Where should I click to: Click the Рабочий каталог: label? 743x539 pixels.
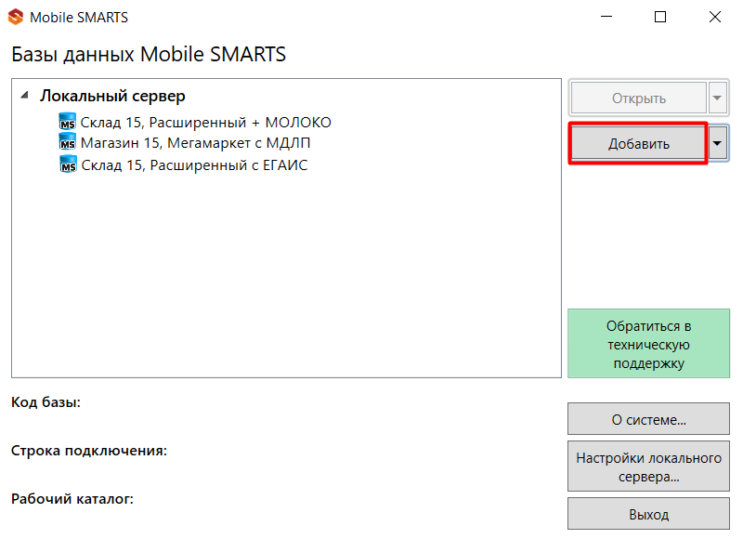coord(72,499)
